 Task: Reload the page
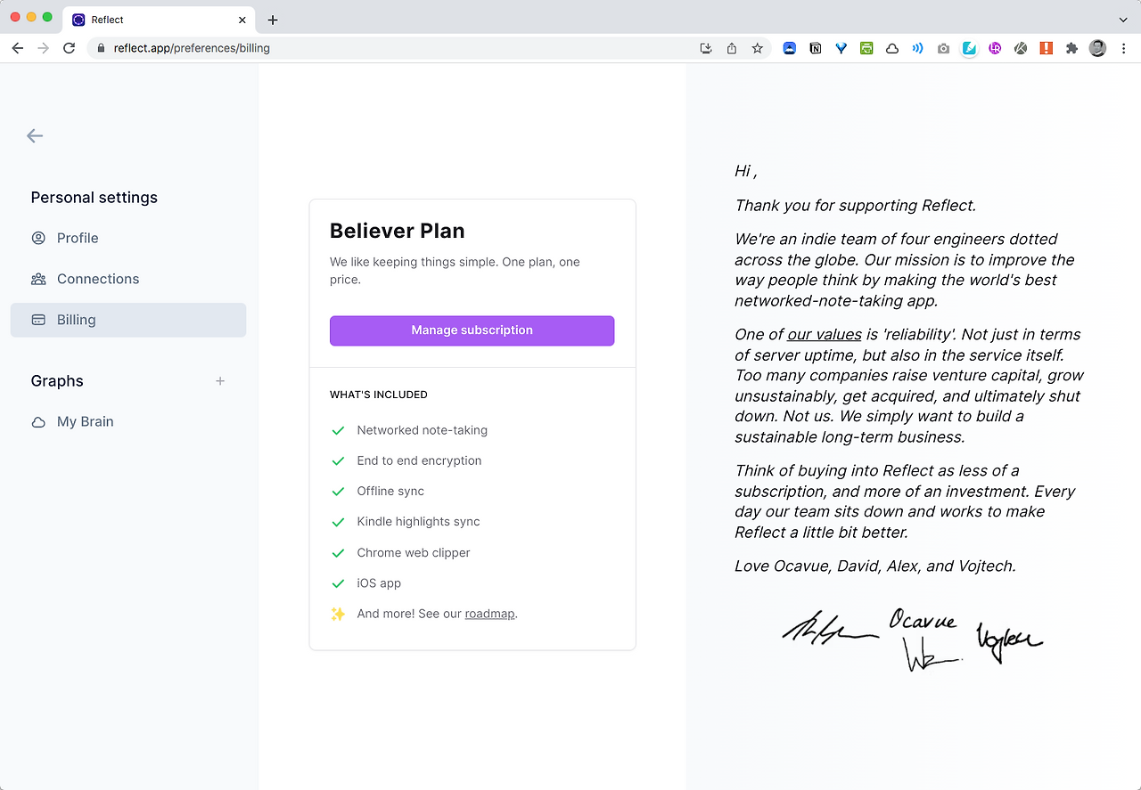69,48
